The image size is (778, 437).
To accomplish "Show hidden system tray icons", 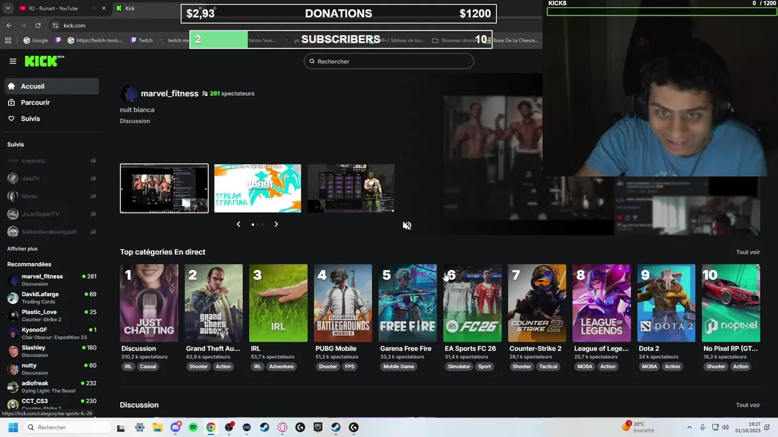I will [689, 427].
